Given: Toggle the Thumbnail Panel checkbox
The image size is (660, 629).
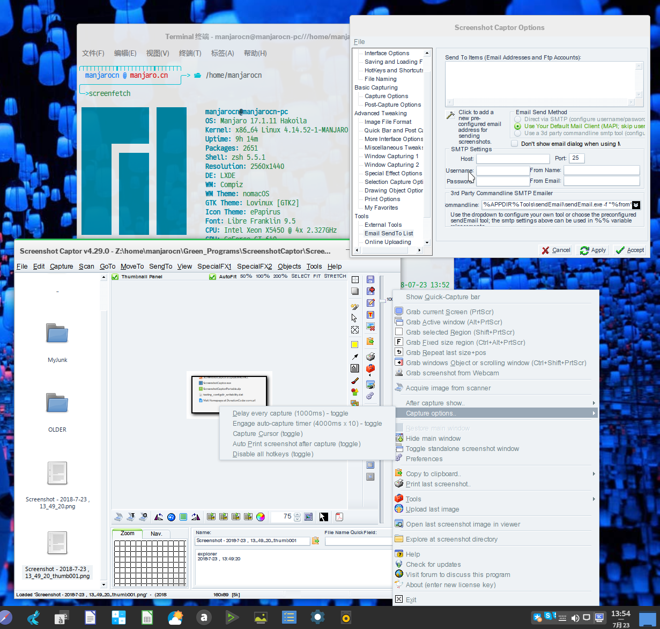Looking at the screenshot, I should tap(115, 277).
